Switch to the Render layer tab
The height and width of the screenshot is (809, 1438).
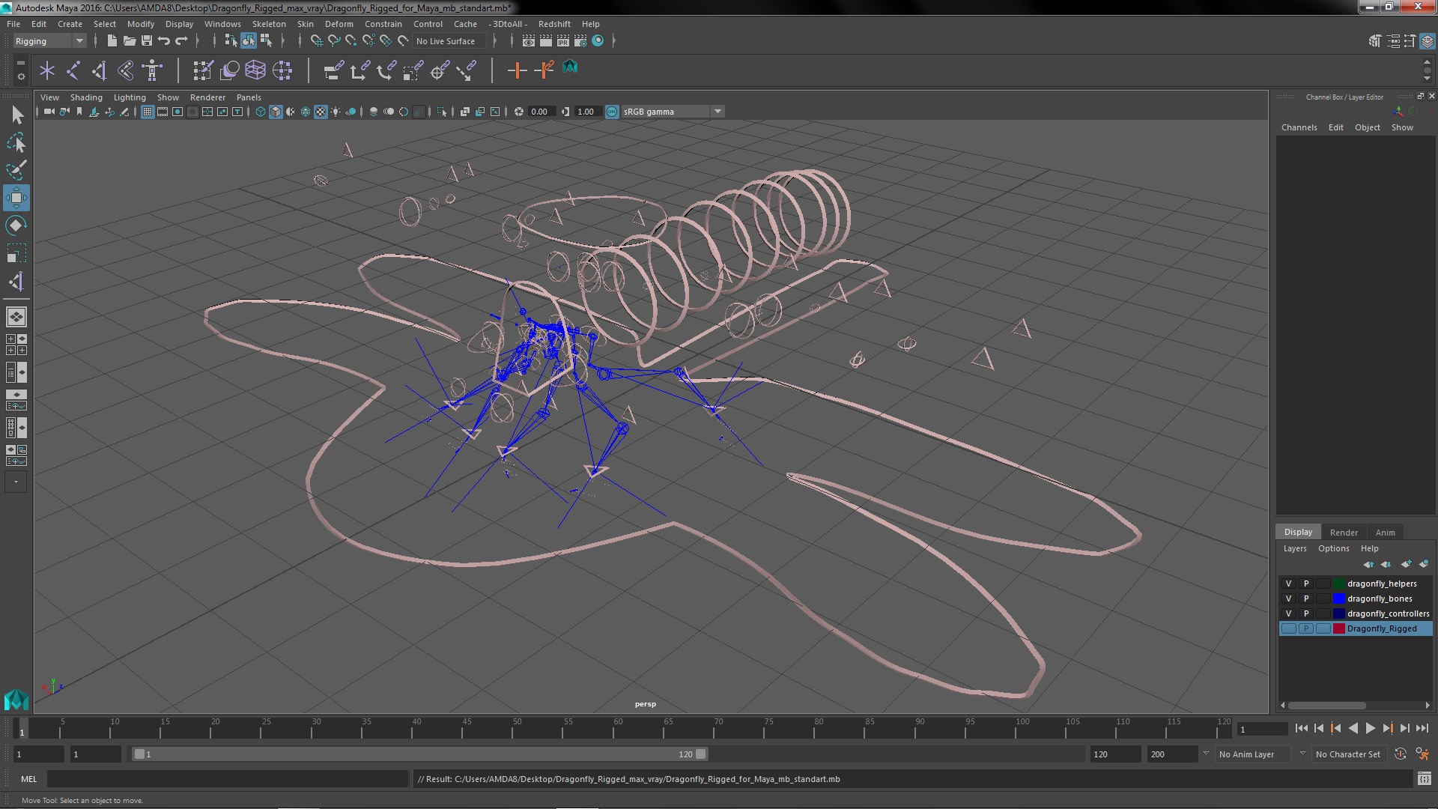click(1344, 533)
